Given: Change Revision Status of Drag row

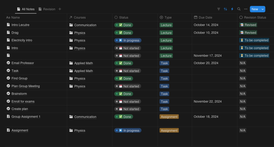Looking at the screenshot, I should [x=248, y=33].
